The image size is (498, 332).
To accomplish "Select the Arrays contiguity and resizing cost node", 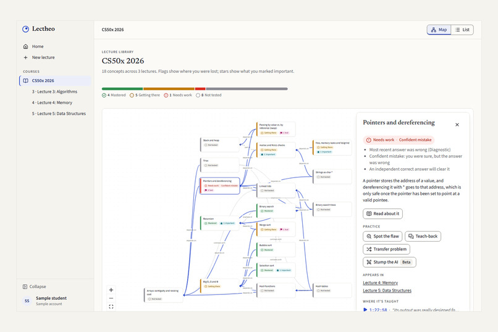I will pyautogui.click(x=164, y=295).
